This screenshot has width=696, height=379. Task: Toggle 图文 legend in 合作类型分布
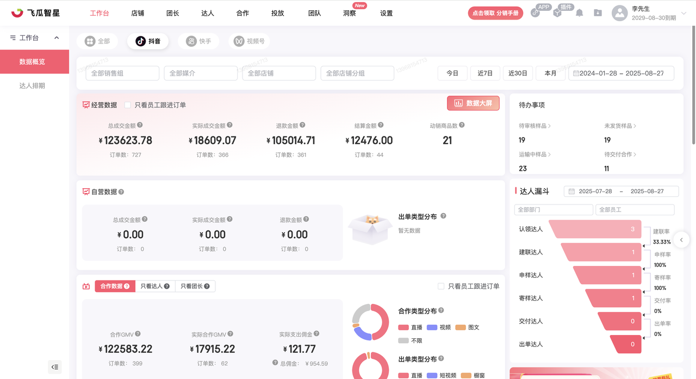coord(467,327)
